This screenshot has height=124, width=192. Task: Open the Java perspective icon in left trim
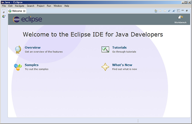pos(4,16)
